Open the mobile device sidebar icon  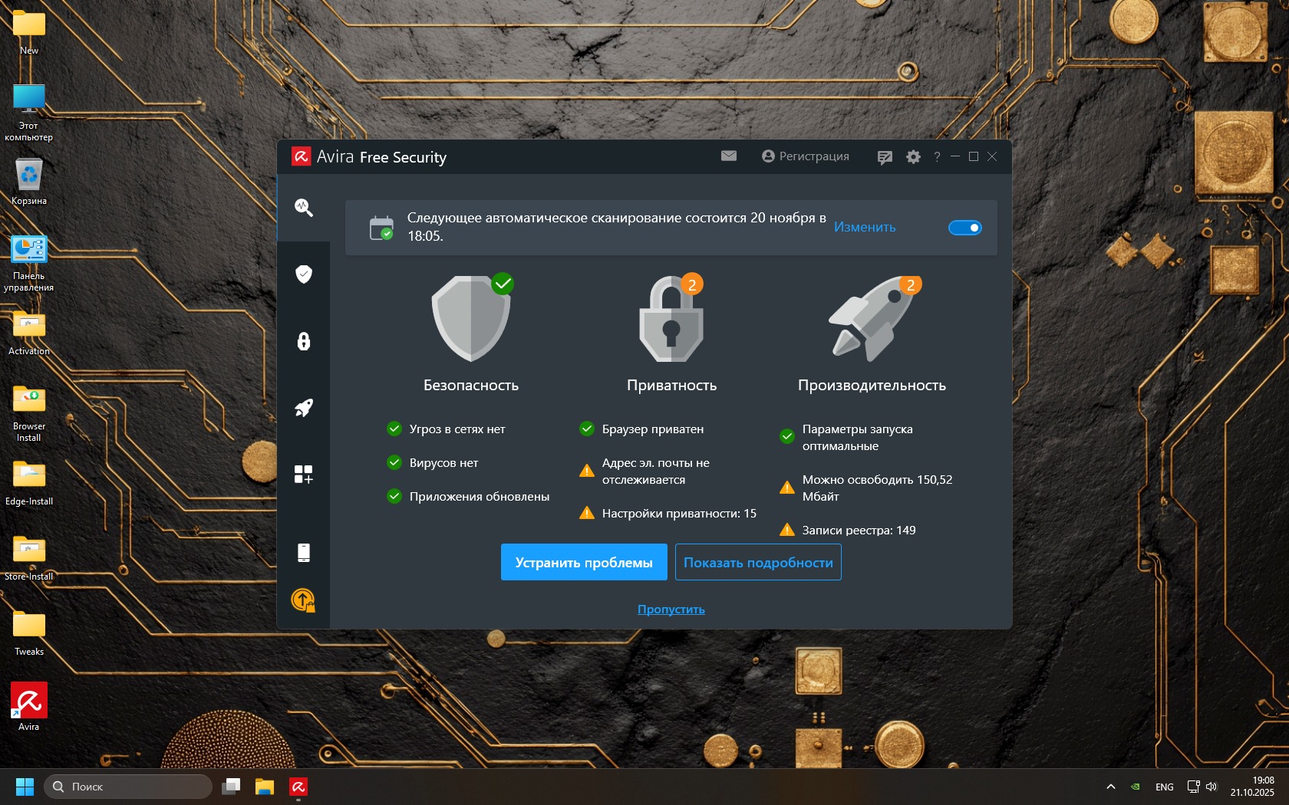[304, 552]
